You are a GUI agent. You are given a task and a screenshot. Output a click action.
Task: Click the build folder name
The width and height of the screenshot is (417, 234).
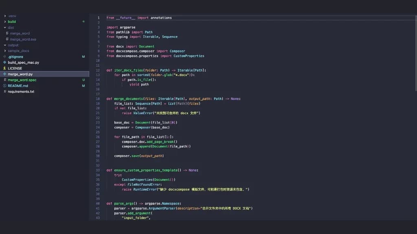tap(12, 22)
